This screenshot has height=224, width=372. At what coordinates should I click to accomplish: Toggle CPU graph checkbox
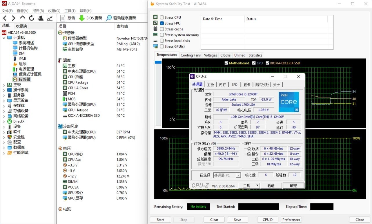[x=254, y=63]
